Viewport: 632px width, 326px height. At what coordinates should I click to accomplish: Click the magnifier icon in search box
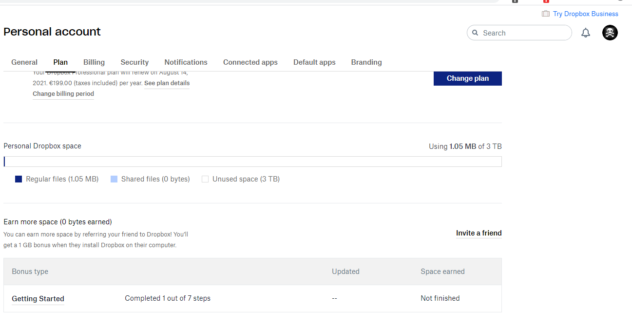[475, 33]
